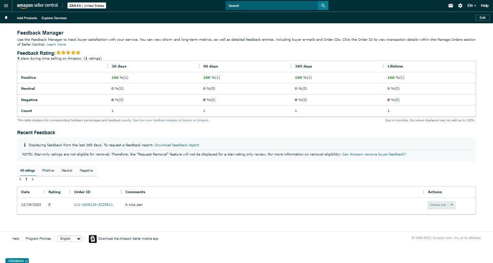Close the FEEDBACK tab with the X
Screen dimensions: 493x263
[x=26, y=261]
